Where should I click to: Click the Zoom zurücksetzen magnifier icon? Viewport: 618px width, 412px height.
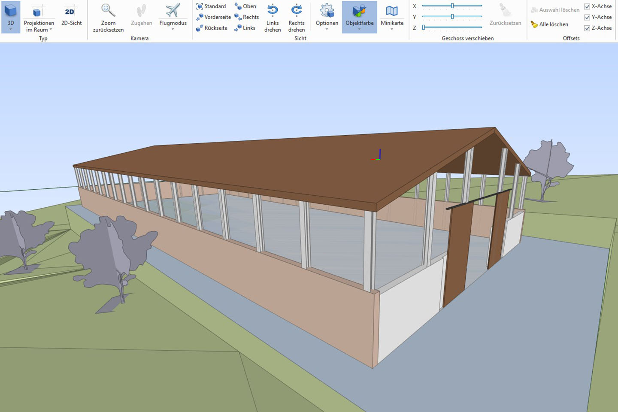click(x=108, y=9)
